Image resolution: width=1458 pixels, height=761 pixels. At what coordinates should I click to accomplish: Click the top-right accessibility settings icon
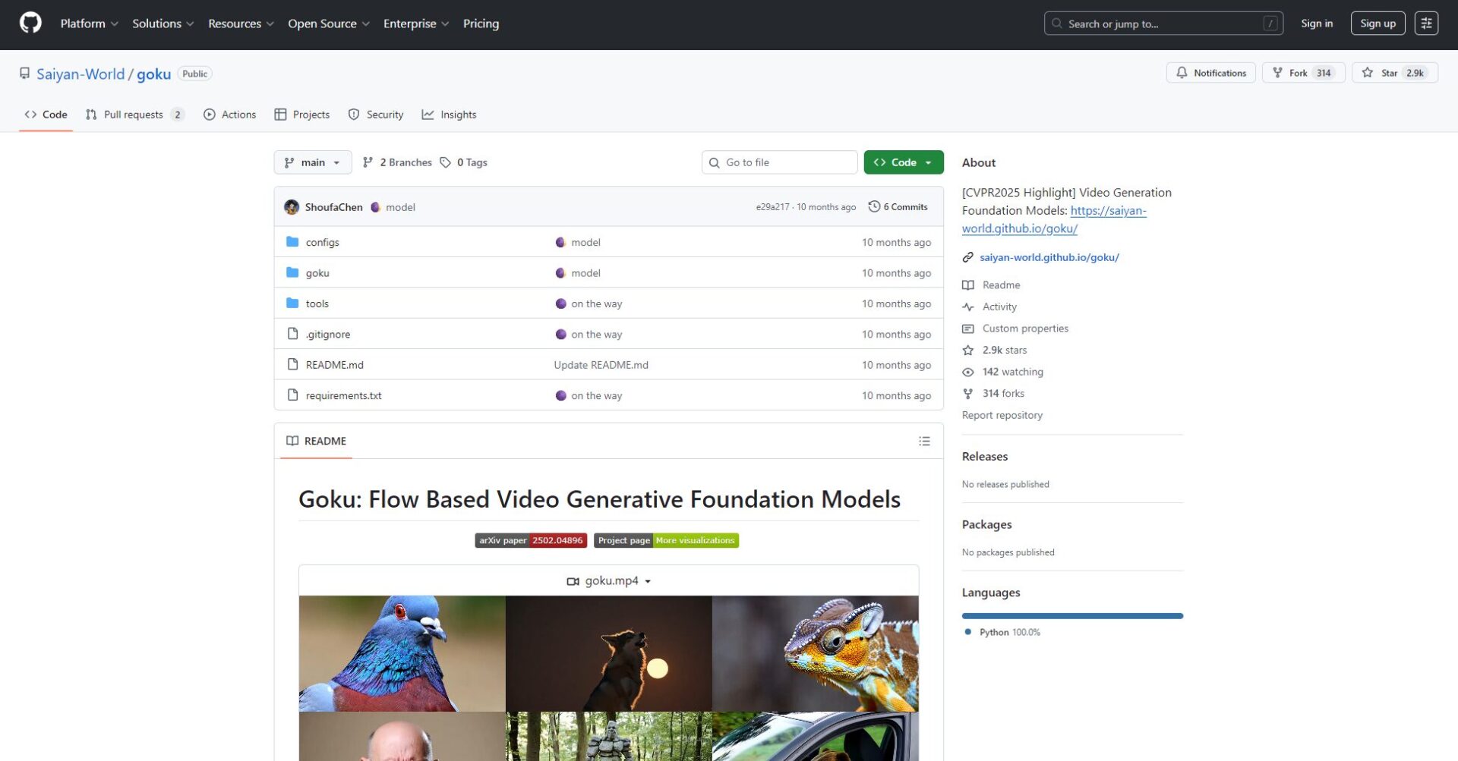click(x=1425, y=24)
